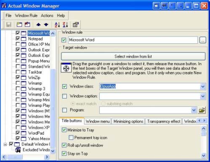Open the Program dropdown
This screenshot has height=162, width=210.
click(194, 110)
